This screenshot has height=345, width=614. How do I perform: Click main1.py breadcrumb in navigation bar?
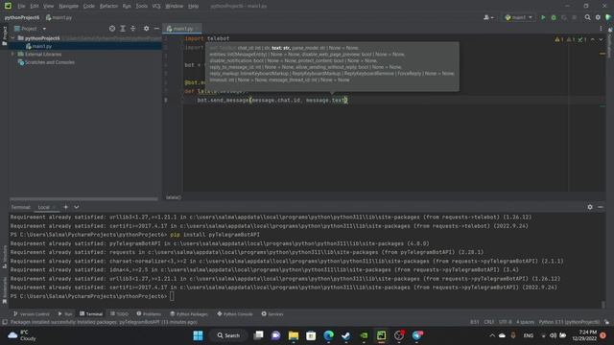(59, 17)
